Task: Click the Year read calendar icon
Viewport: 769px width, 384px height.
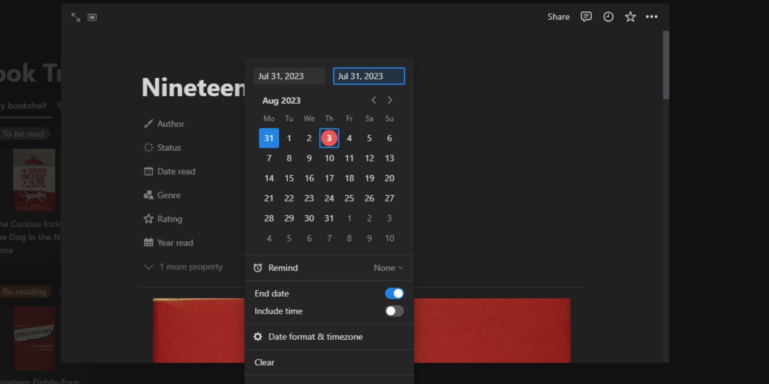Action: click(x=148, y=243)
